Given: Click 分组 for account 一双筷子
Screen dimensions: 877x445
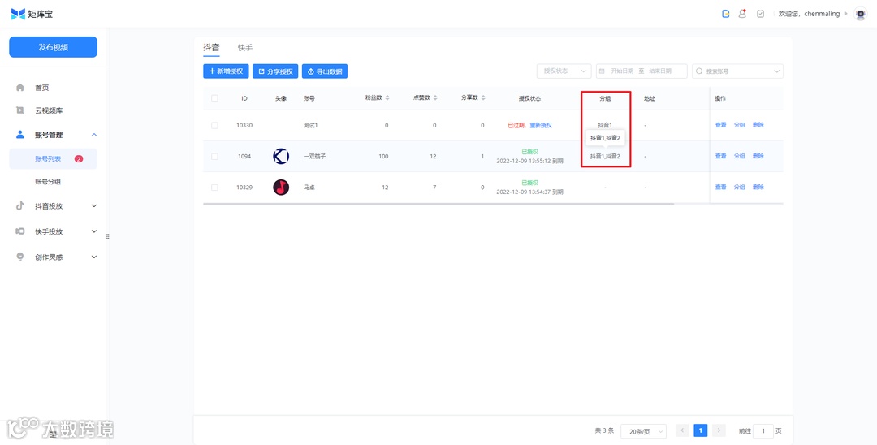Looking at the screenshot, I should 740,156.
